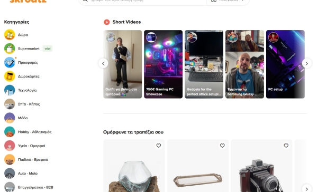The image size is (336, 192).
Task: Open the Δώρα gifts category icon
Action: point(10,35)
